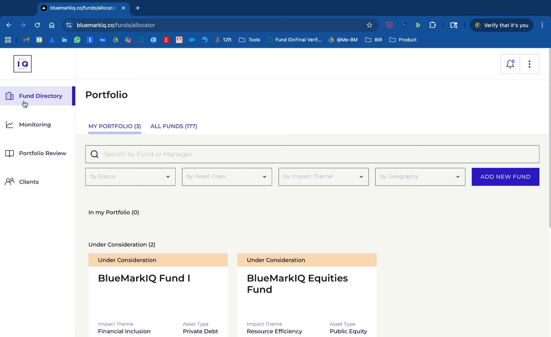
Task: Click 'Financial Inclusion' impact theme text
Action: point(124,331)
